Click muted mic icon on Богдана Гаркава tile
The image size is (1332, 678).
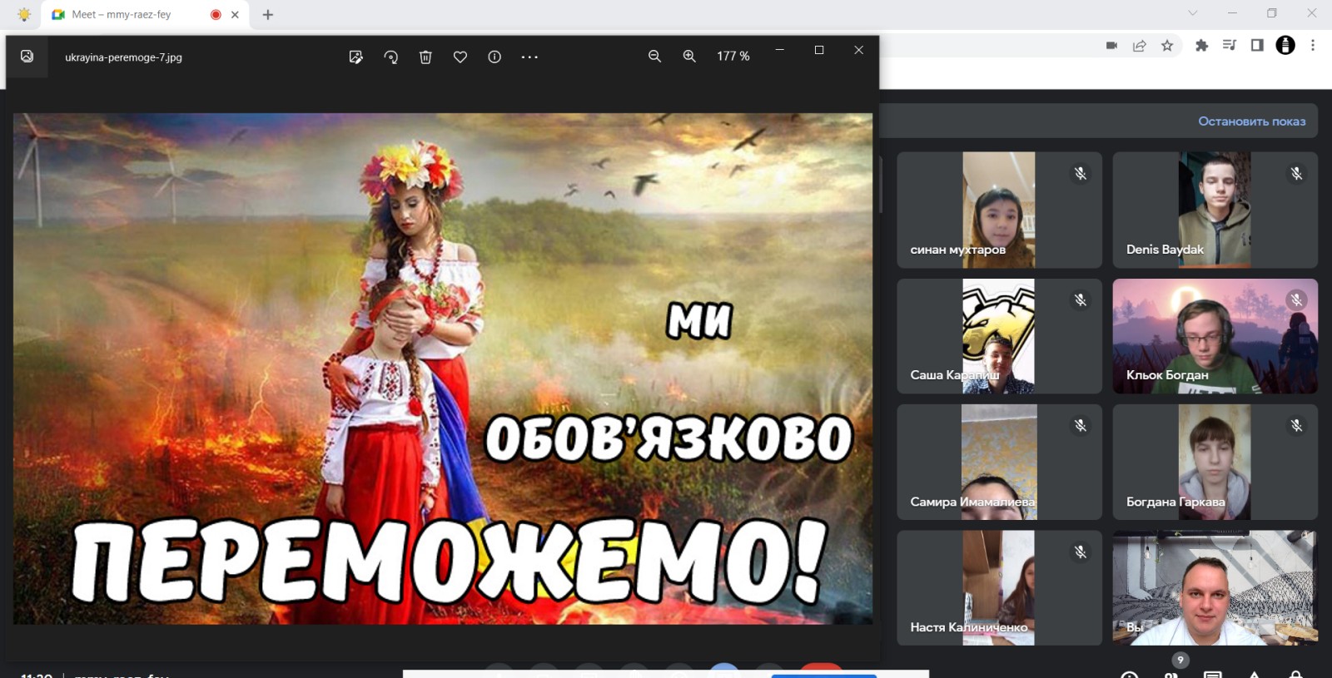pos(1295,425)
